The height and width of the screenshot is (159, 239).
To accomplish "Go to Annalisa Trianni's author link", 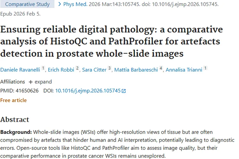I will [x=184, y=70].
